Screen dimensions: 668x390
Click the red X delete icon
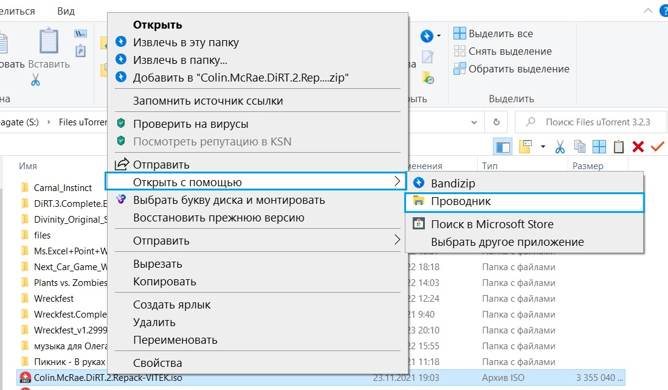coord(638,147)
